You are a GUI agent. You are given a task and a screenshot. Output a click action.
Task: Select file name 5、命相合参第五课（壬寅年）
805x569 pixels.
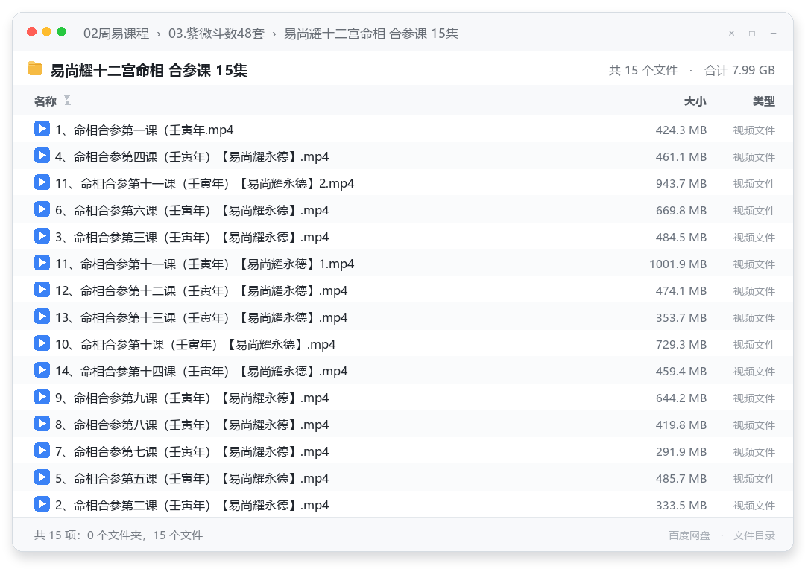[x=192, y=478]
